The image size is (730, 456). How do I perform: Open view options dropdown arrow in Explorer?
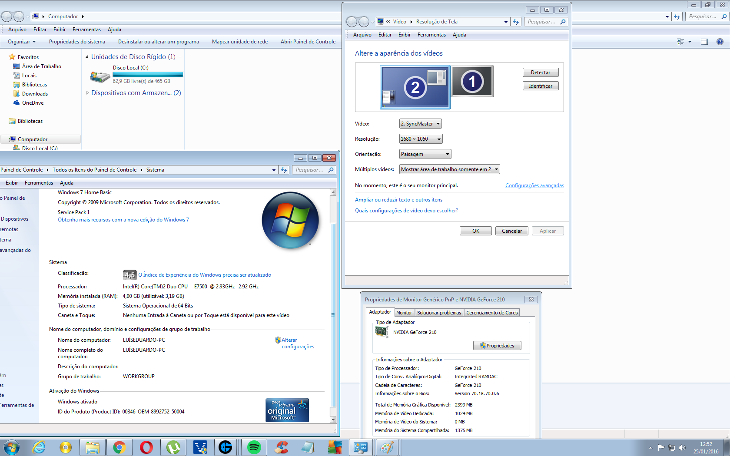click(690, 42)
